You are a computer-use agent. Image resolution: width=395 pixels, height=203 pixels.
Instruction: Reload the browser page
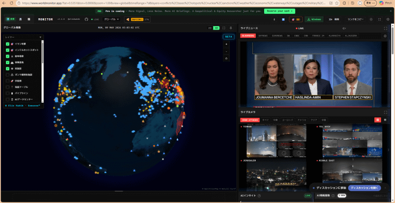11,3
